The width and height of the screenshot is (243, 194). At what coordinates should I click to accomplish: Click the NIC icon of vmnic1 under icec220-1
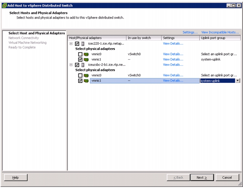click(x=86, y=60)
